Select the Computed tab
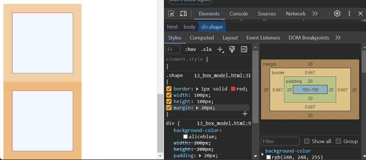Viewport: 366px width, 160px height. click(202, 37)
